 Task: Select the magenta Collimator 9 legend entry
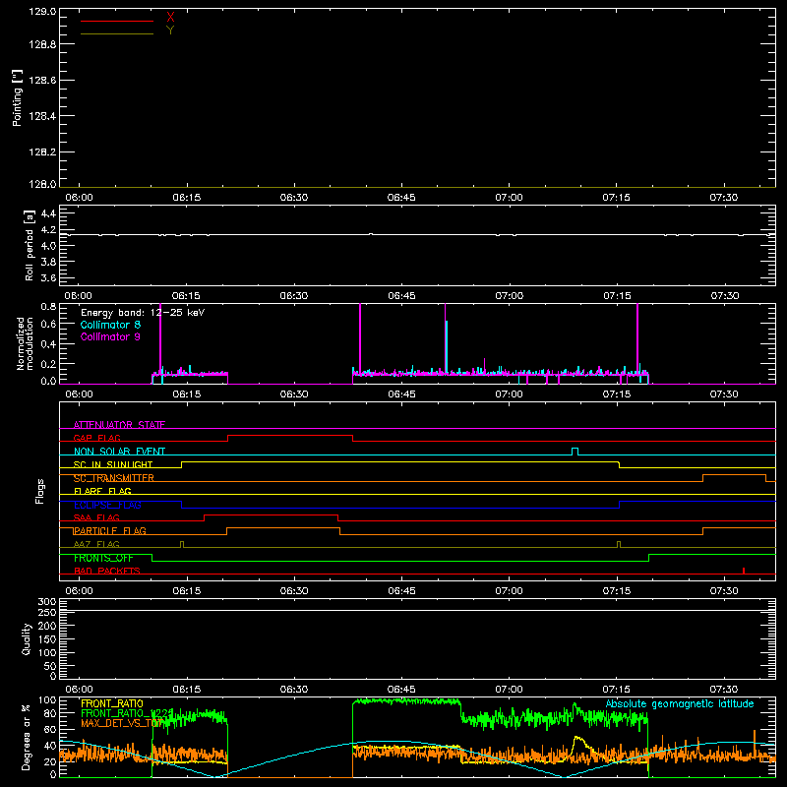coord(110,336)
